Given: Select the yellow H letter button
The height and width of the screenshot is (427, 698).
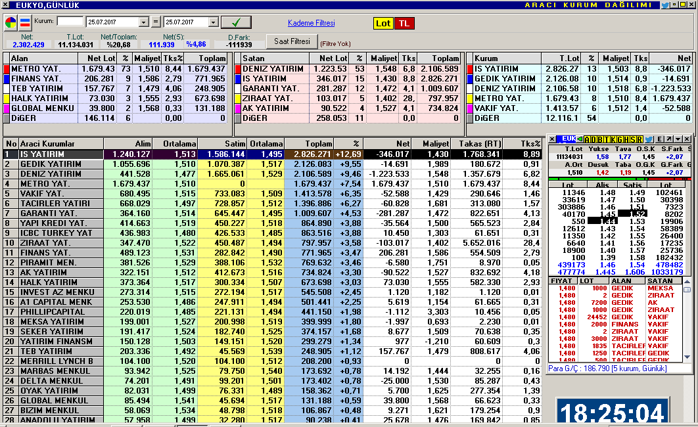Looking at the screenshot, I should pos(627,139).
